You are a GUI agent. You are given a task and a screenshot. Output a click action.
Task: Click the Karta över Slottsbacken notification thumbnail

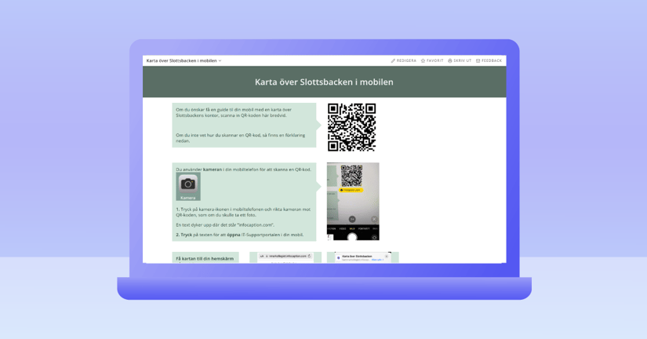tap(362, 257)
